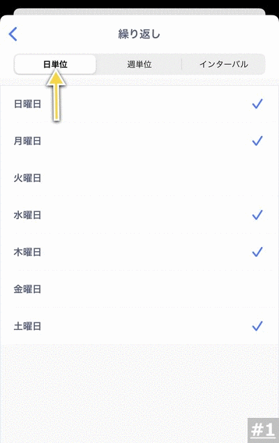Select the 日単位 tab
Viewport: 279px width, 443px height.
(x=55, y=64)
